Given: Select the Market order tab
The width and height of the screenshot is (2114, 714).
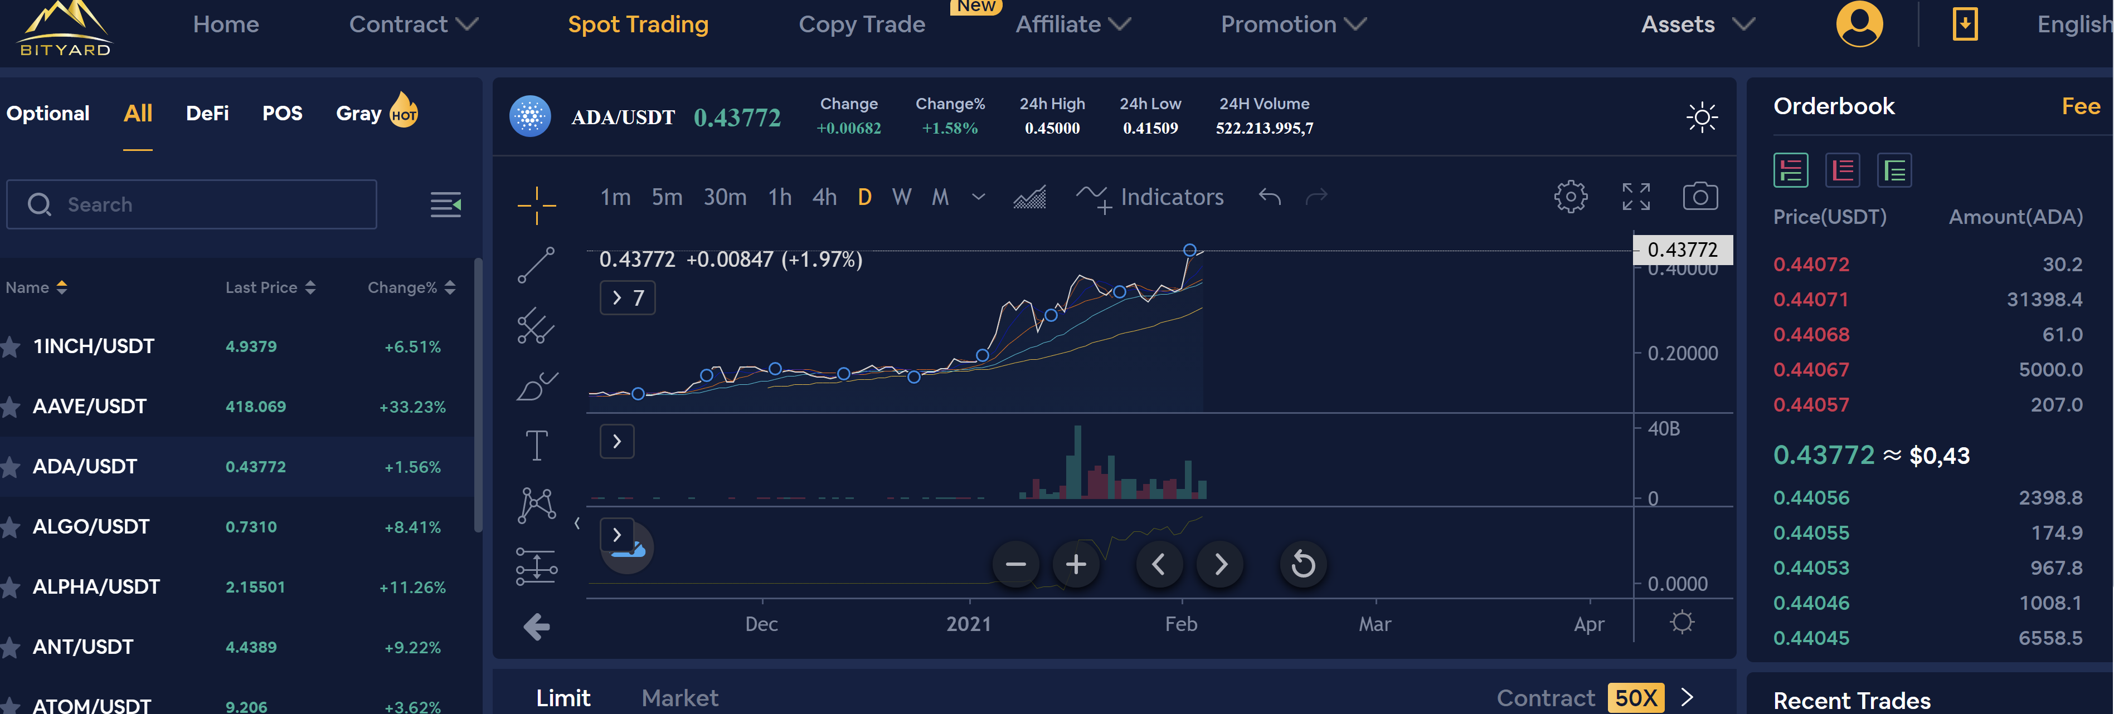Looking at the screenshot, I should tap(679, 698).
